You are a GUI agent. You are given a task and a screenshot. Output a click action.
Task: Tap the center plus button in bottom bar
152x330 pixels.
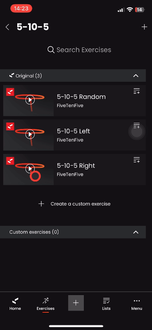[x=76, y=303]
